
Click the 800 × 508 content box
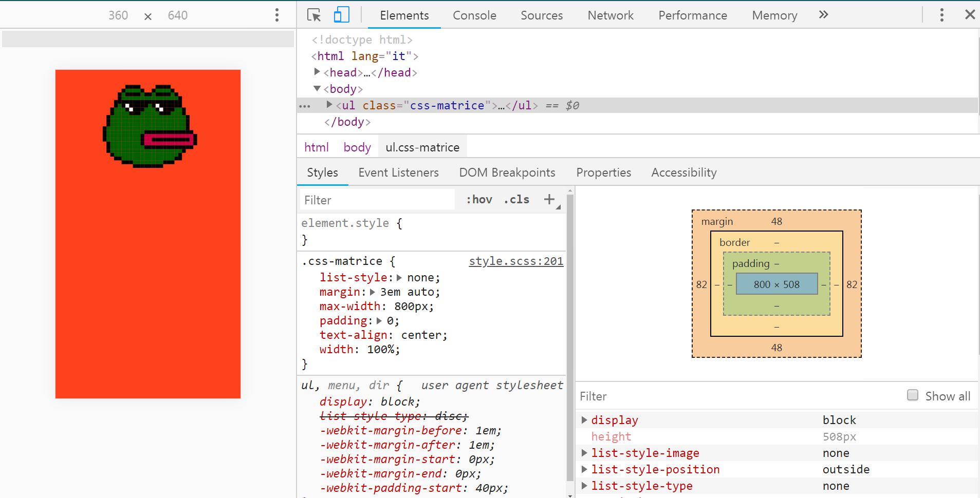click(x=776, y=284)
